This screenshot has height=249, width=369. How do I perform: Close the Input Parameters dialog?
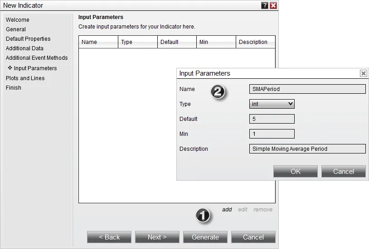point(364,73)
